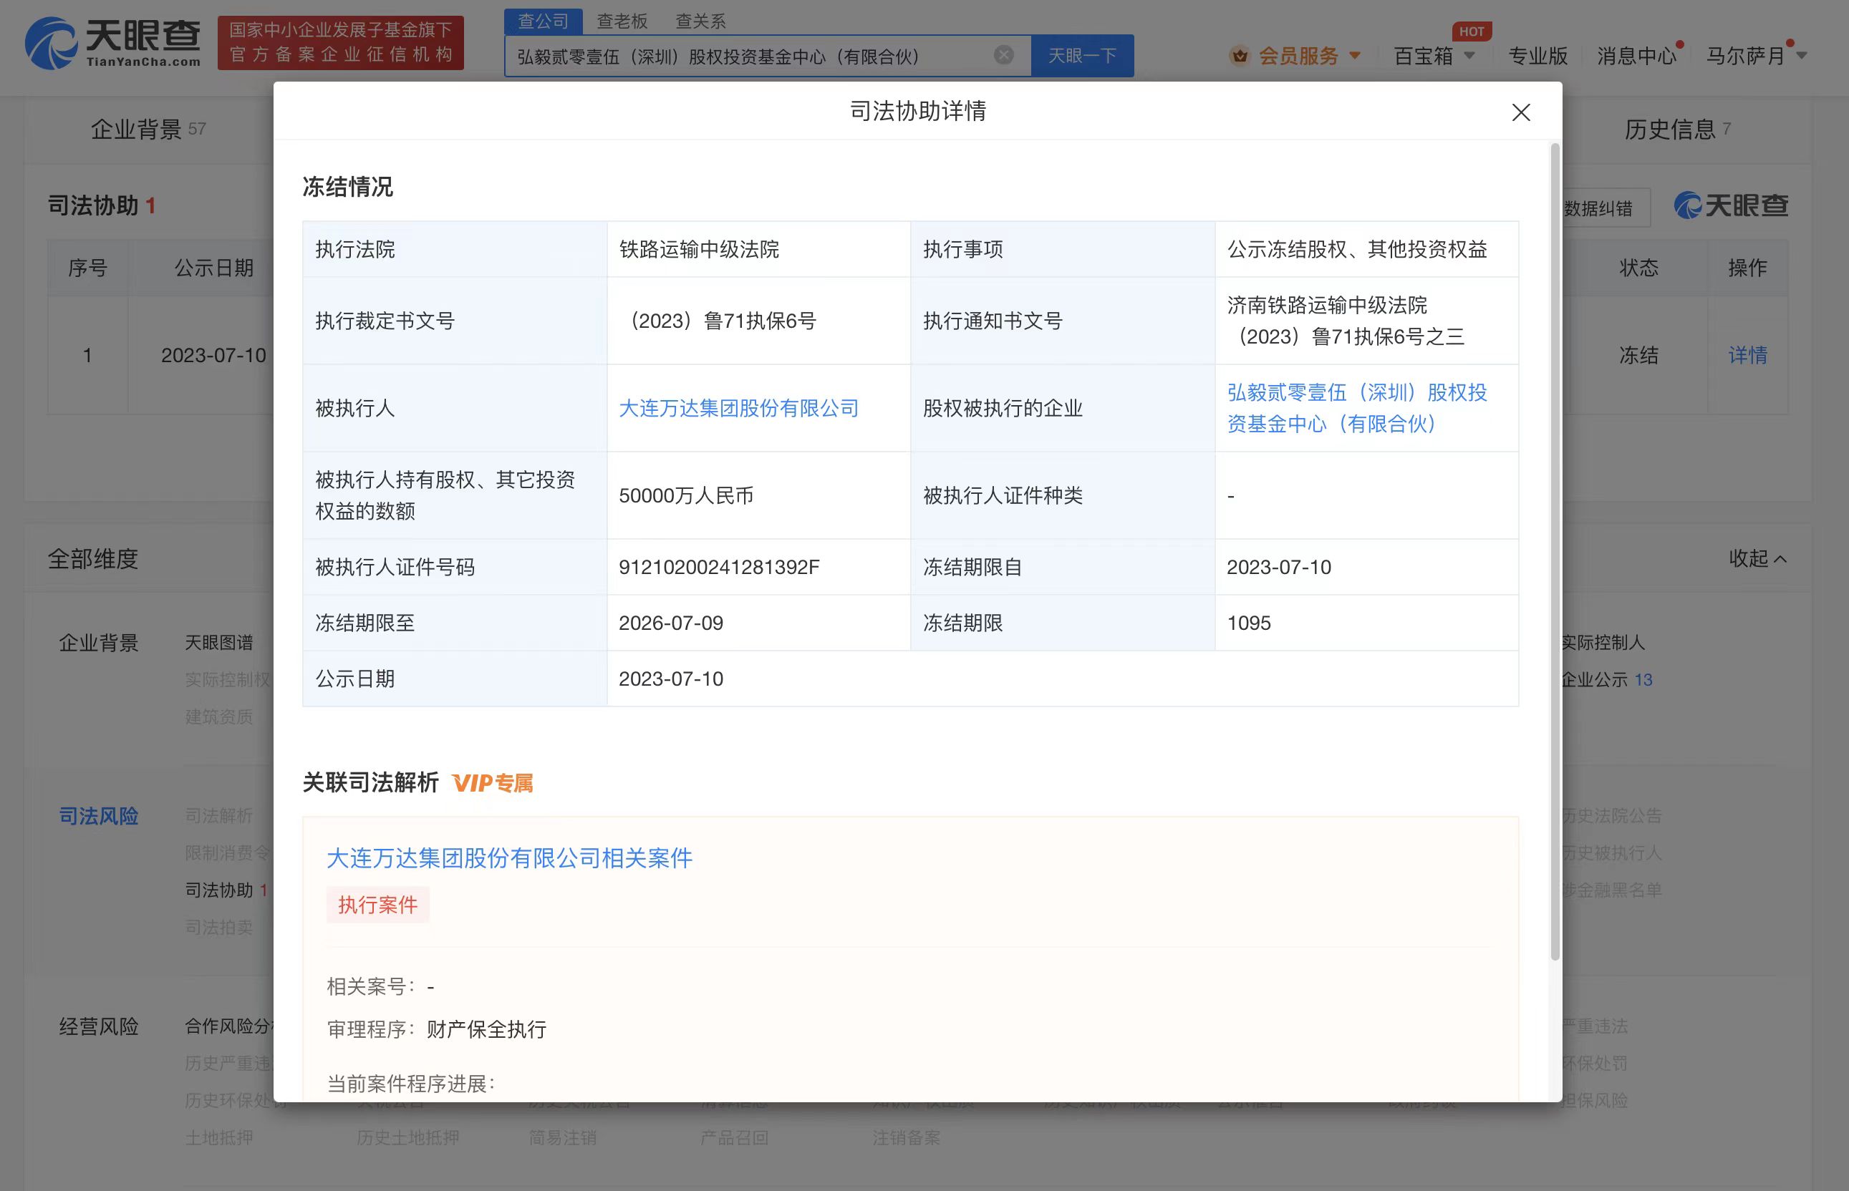Open 司法协助 1 in the dimension list

coord(226,890)
